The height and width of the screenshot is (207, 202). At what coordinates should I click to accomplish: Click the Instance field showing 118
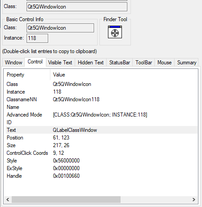tap(37, 38)
